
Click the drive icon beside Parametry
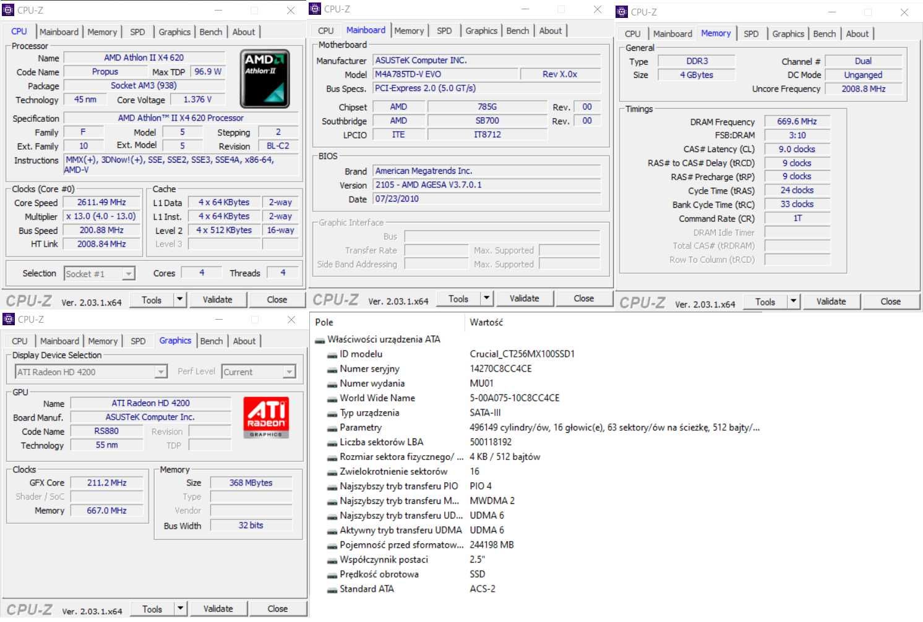pyautogui.click(x=332, y=428)
